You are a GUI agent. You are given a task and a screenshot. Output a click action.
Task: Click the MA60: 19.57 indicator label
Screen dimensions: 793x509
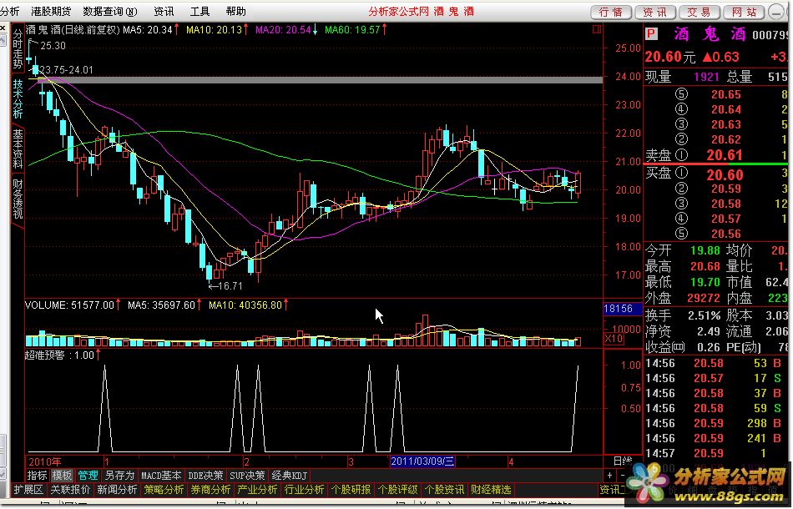[356, 30]
